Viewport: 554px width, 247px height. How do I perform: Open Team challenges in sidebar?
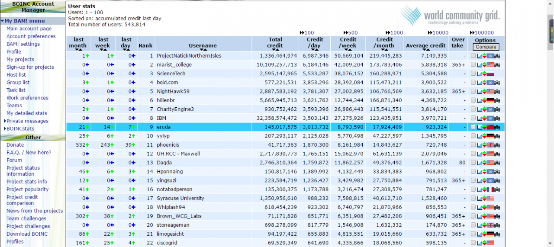pyautogui.click(x=26, y=218)
